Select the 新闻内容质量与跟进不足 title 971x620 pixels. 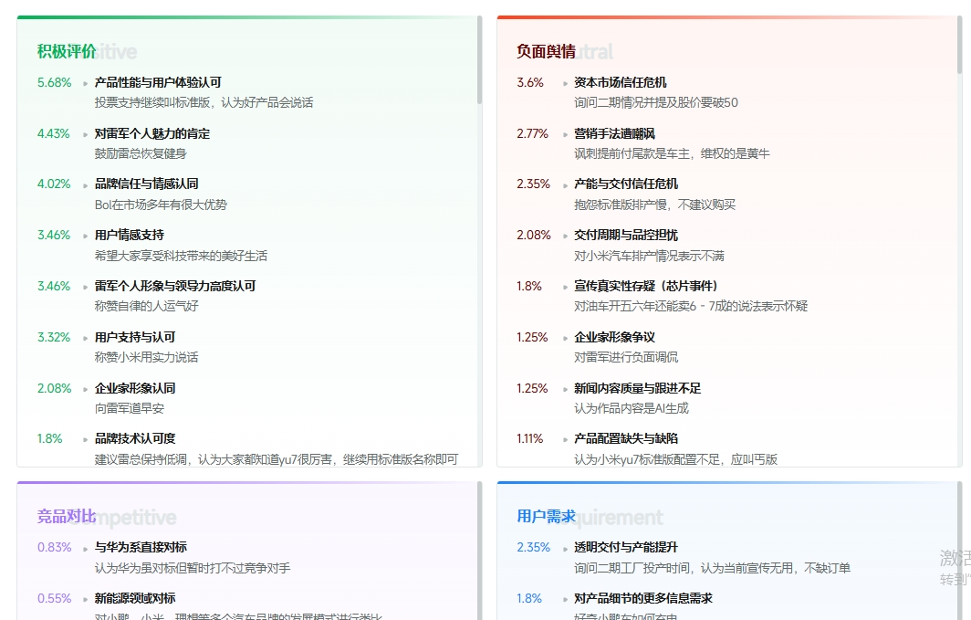[638, 388]
